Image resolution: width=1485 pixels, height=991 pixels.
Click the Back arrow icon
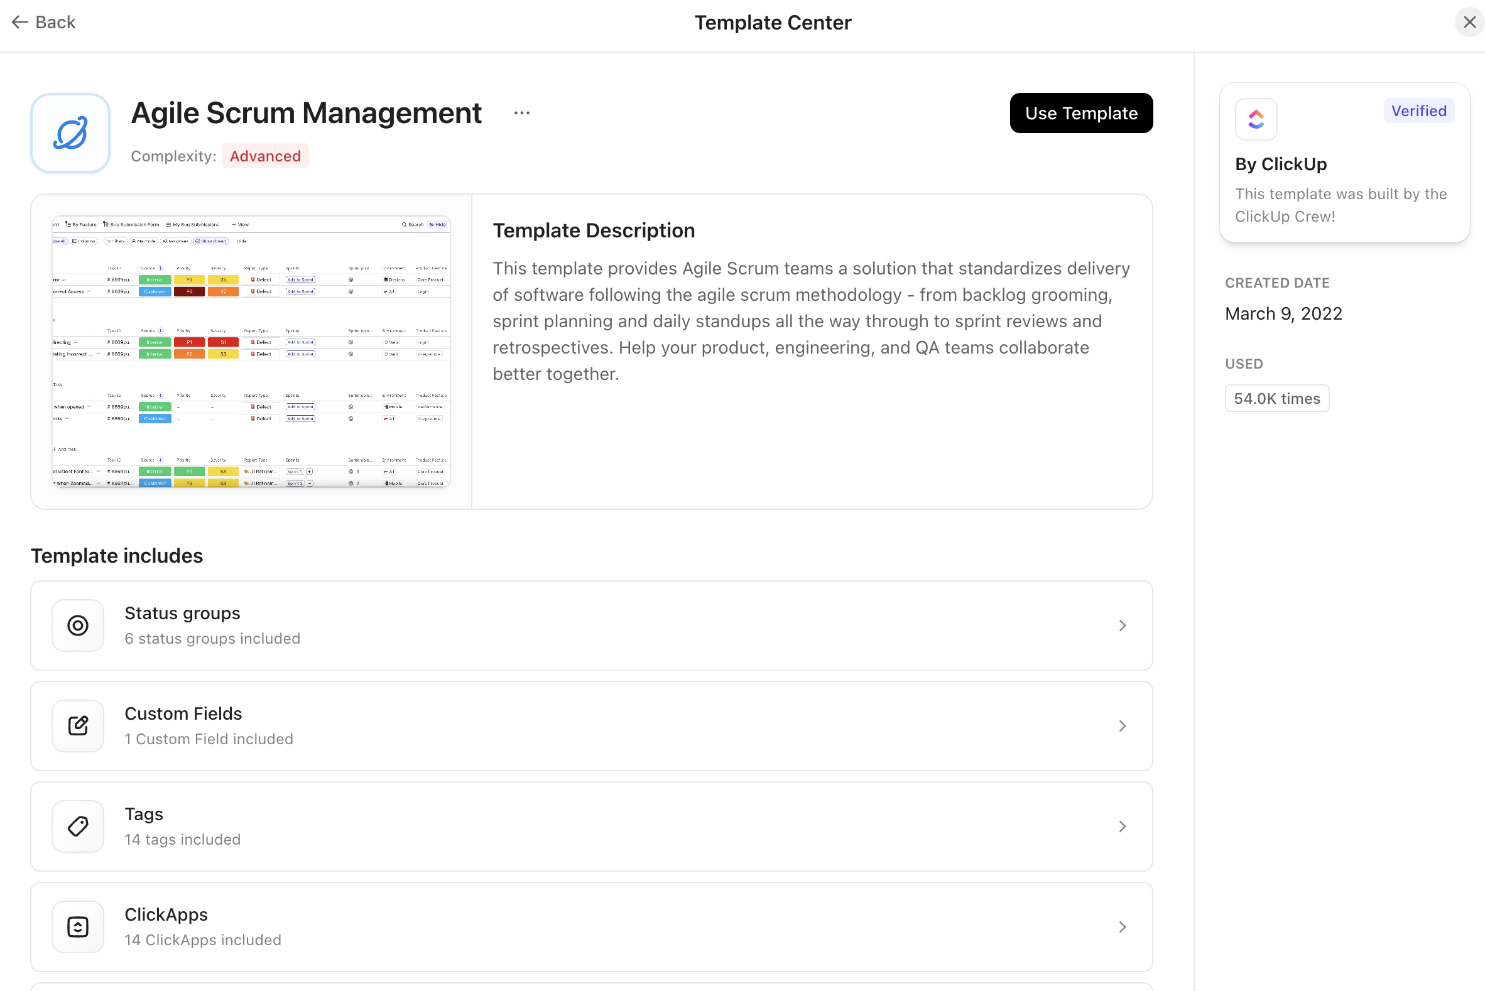(x=19, y=21)
